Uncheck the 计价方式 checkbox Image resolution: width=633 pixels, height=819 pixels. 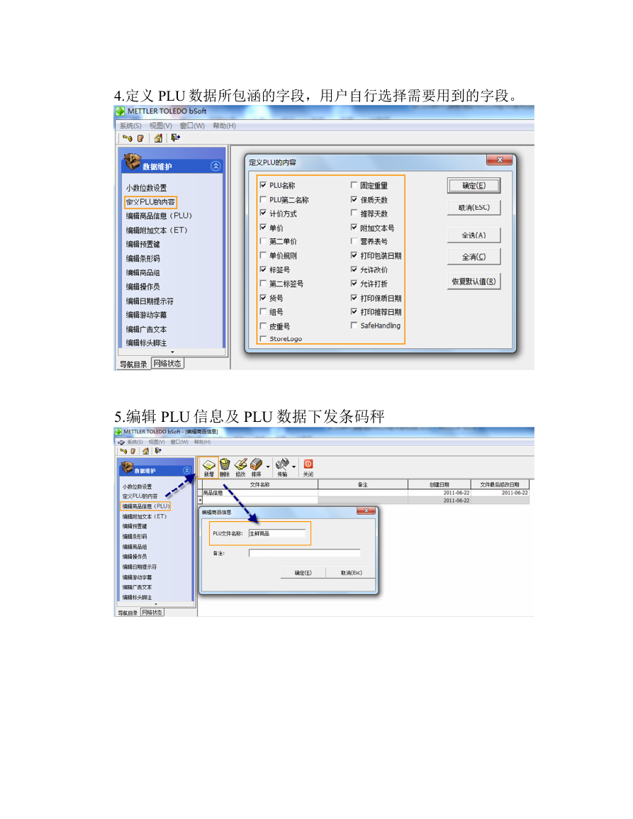[x=263, y=213]
